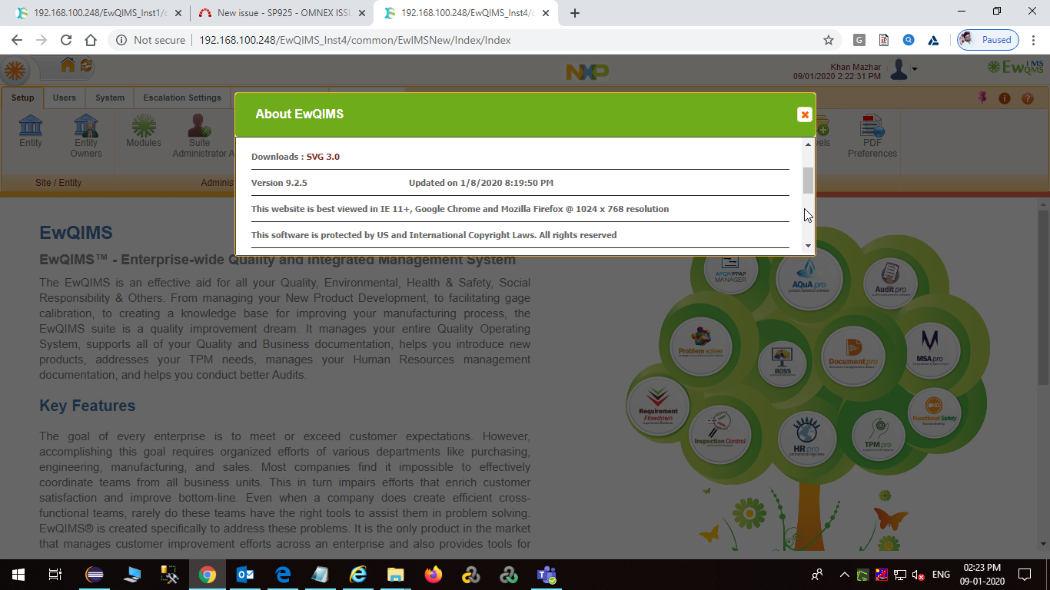Open Firefox from the taskbar
This screenshot has height=590, width=1050.
pyautogui.click(x=433, y=575)
